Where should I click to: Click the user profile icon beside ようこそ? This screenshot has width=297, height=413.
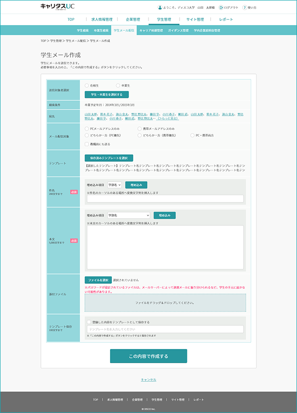pos(160,7)
